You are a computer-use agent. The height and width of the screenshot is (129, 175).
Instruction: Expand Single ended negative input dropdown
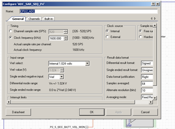point(62,77)
